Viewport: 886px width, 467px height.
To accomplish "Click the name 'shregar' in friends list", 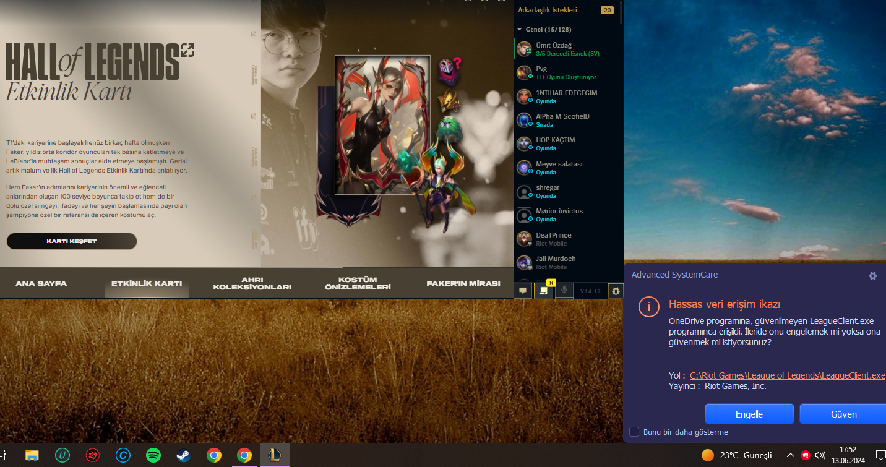I will [548, 187].
